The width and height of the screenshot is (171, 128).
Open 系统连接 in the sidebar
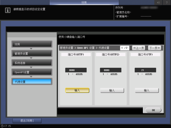(x=32, y=63)
